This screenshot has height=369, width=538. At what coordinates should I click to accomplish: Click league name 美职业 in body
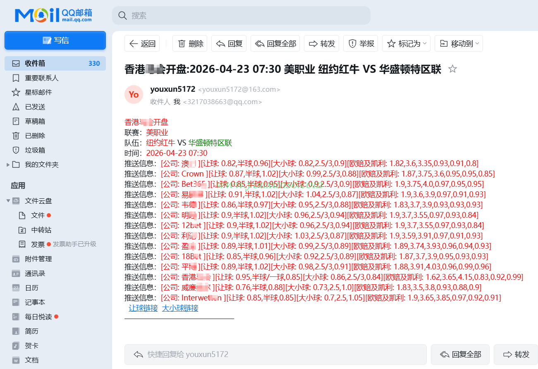point(157,133)
